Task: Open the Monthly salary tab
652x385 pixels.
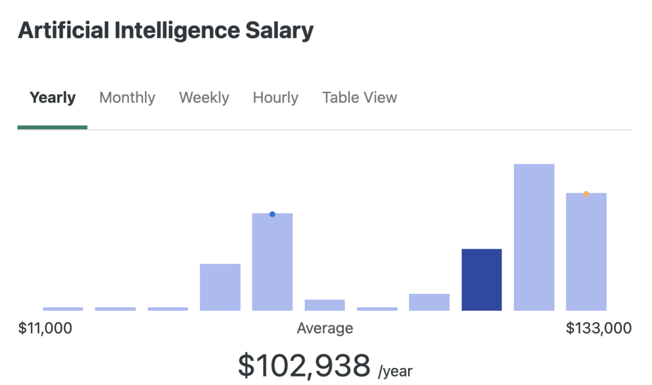Action: 127,98
